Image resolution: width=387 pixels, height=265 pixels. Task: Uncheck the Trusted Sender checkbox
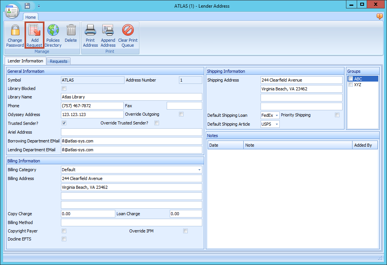[64, 123]
